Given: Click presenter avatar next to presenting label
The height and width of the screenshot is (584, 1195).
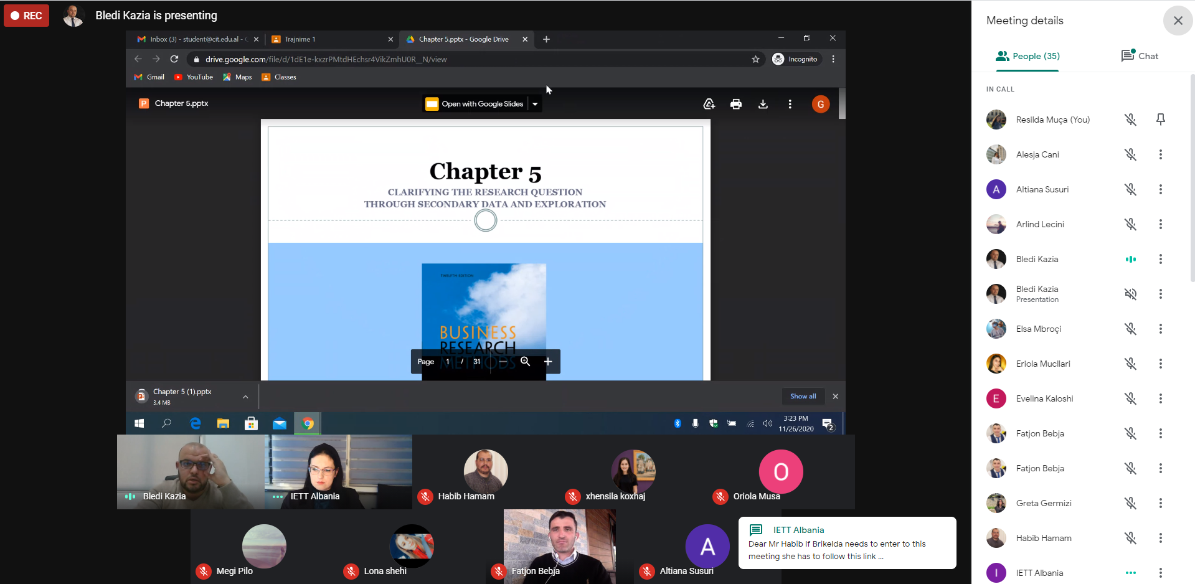Looking at the screenshot, I should (73, 16).
